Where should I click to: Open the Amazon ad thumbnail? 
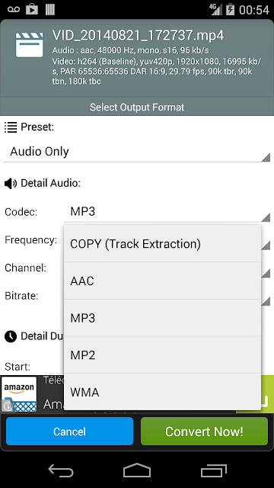[19, 394]
